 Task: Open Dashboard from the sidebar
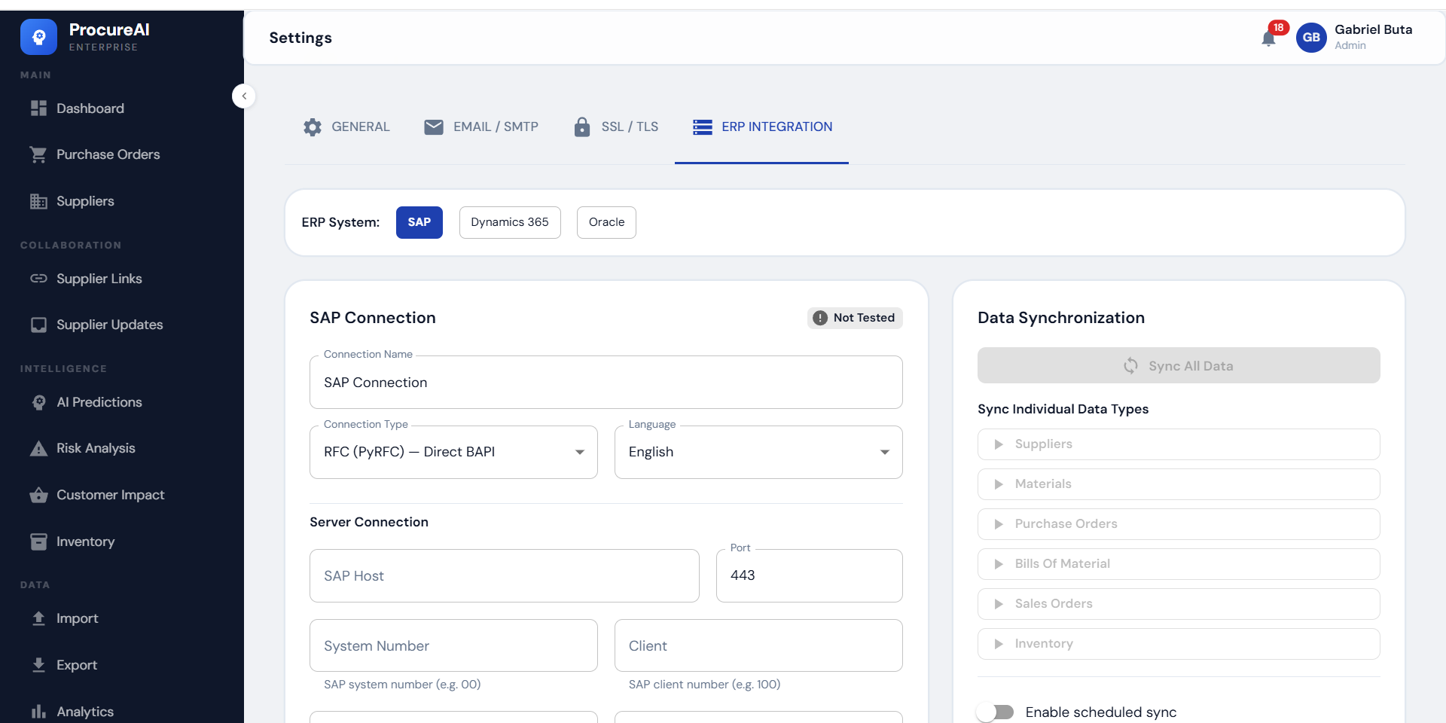[90, 108]
